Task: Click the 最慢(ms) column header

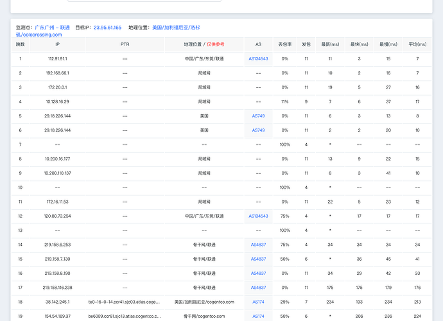Action: pyautogui.click(x=388, y=44)
